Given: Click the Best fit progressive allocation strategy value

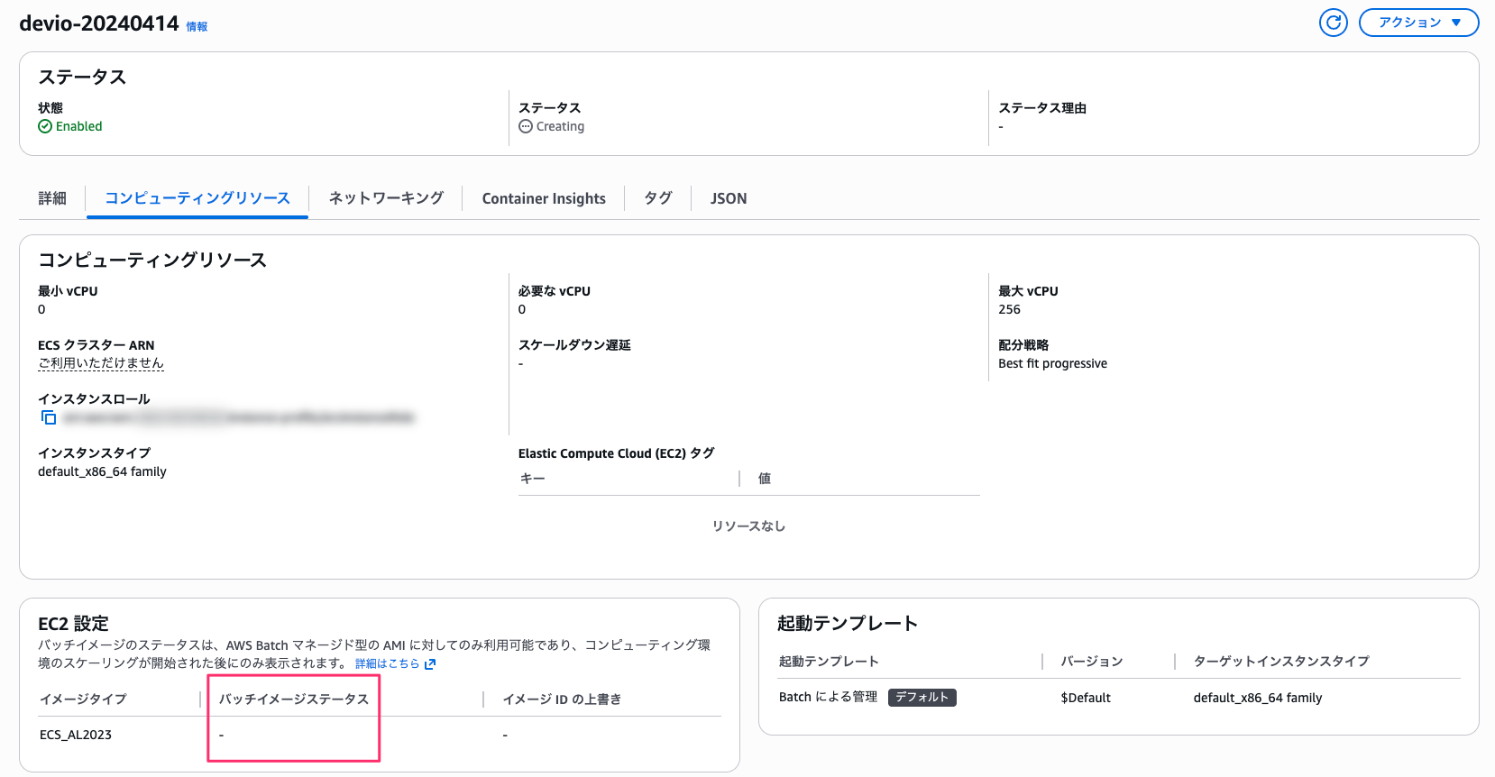Looking at the screenshot, I should point(1052,363).
